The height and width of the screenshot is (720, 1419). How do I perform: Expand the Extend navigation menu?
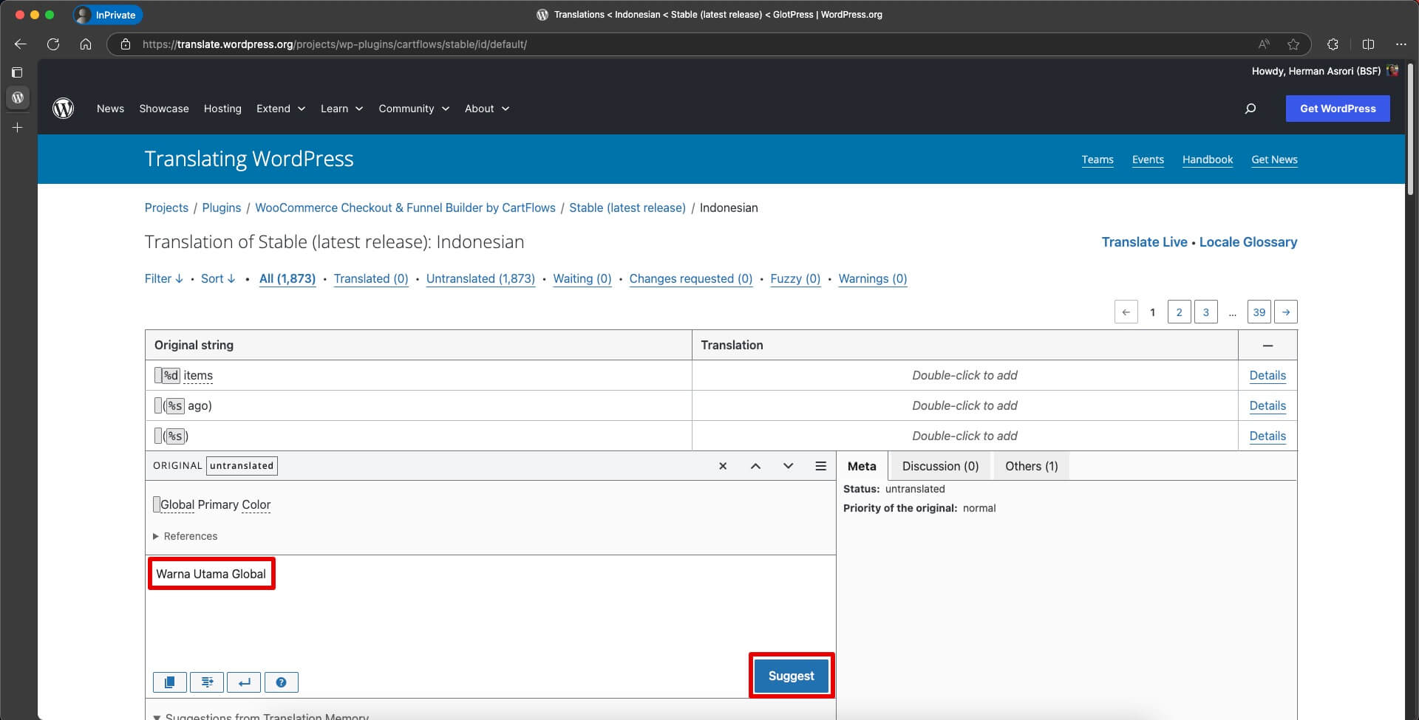click(x=280, y=109)
